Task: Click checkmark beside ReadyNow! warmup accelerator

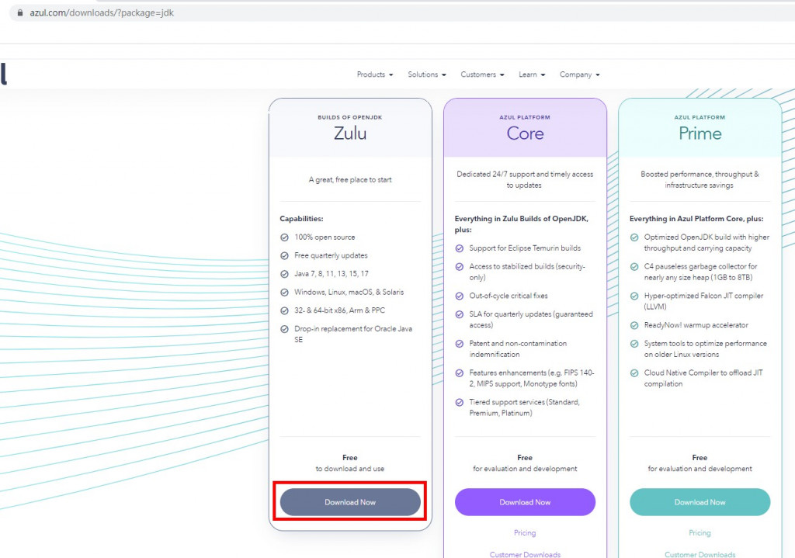Action: (x=634, y=325)
